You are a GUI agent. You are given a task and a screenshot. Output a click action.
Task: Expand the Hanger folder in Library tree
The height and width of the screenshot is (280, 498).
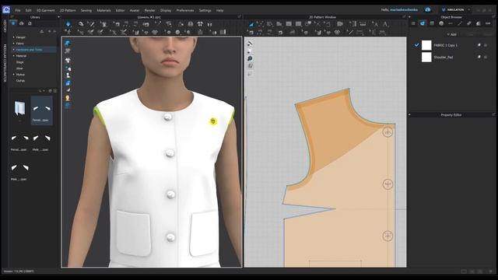click(14, 37)
